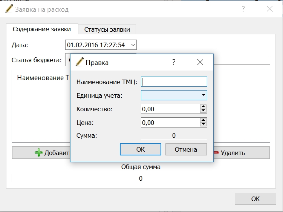Confirm the Правка dialog with OK
Viewport: 283px width, 212px height.
tap(141, 149)
